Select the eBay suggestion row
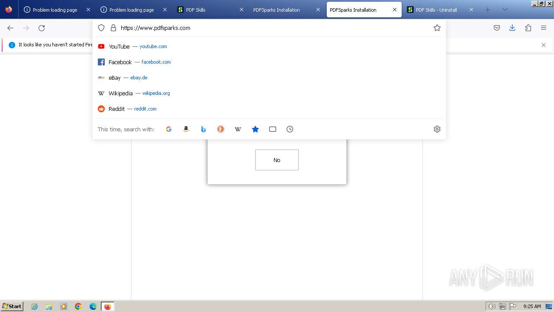Viewport: 554px width, 312px height. (x=269, y=78)
